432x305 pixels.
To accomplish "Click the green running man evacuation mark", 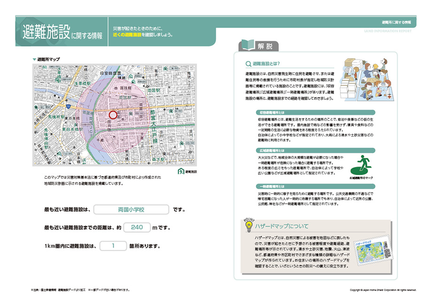I will [x=361, y=165].
